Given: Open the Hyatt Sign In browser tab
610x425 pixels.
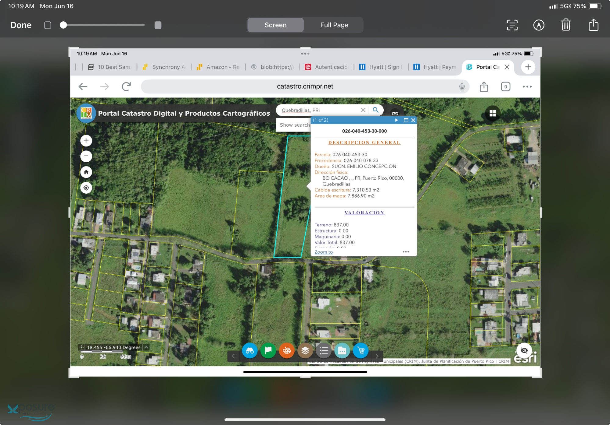Looking at the screenshot, I should [x=381, y=67].
